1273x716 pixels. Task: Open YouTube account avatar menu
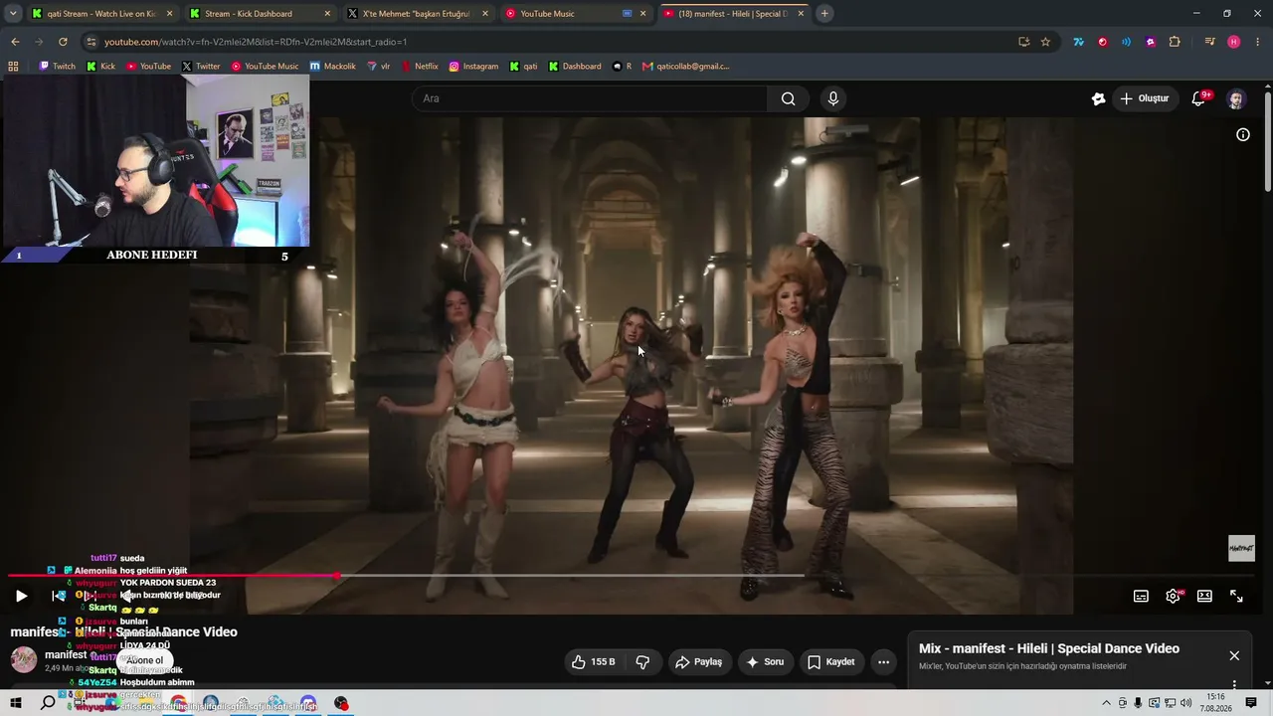click(1235, 98)
